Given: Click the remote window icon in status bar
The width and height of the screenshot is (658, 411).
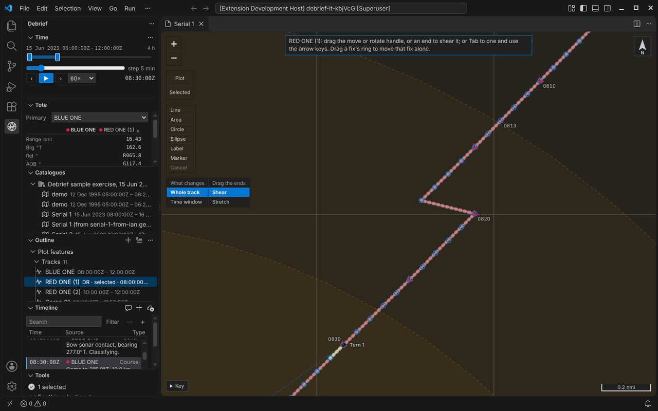Looking at the screenshot, I should click(10, 404).
